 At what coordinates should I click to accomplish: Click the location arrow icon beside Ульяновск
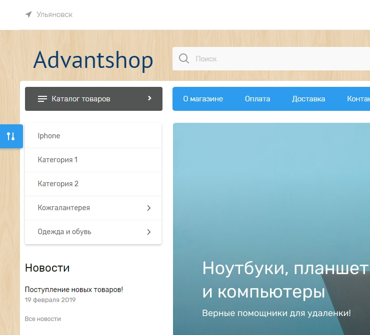tap(29, 14)
